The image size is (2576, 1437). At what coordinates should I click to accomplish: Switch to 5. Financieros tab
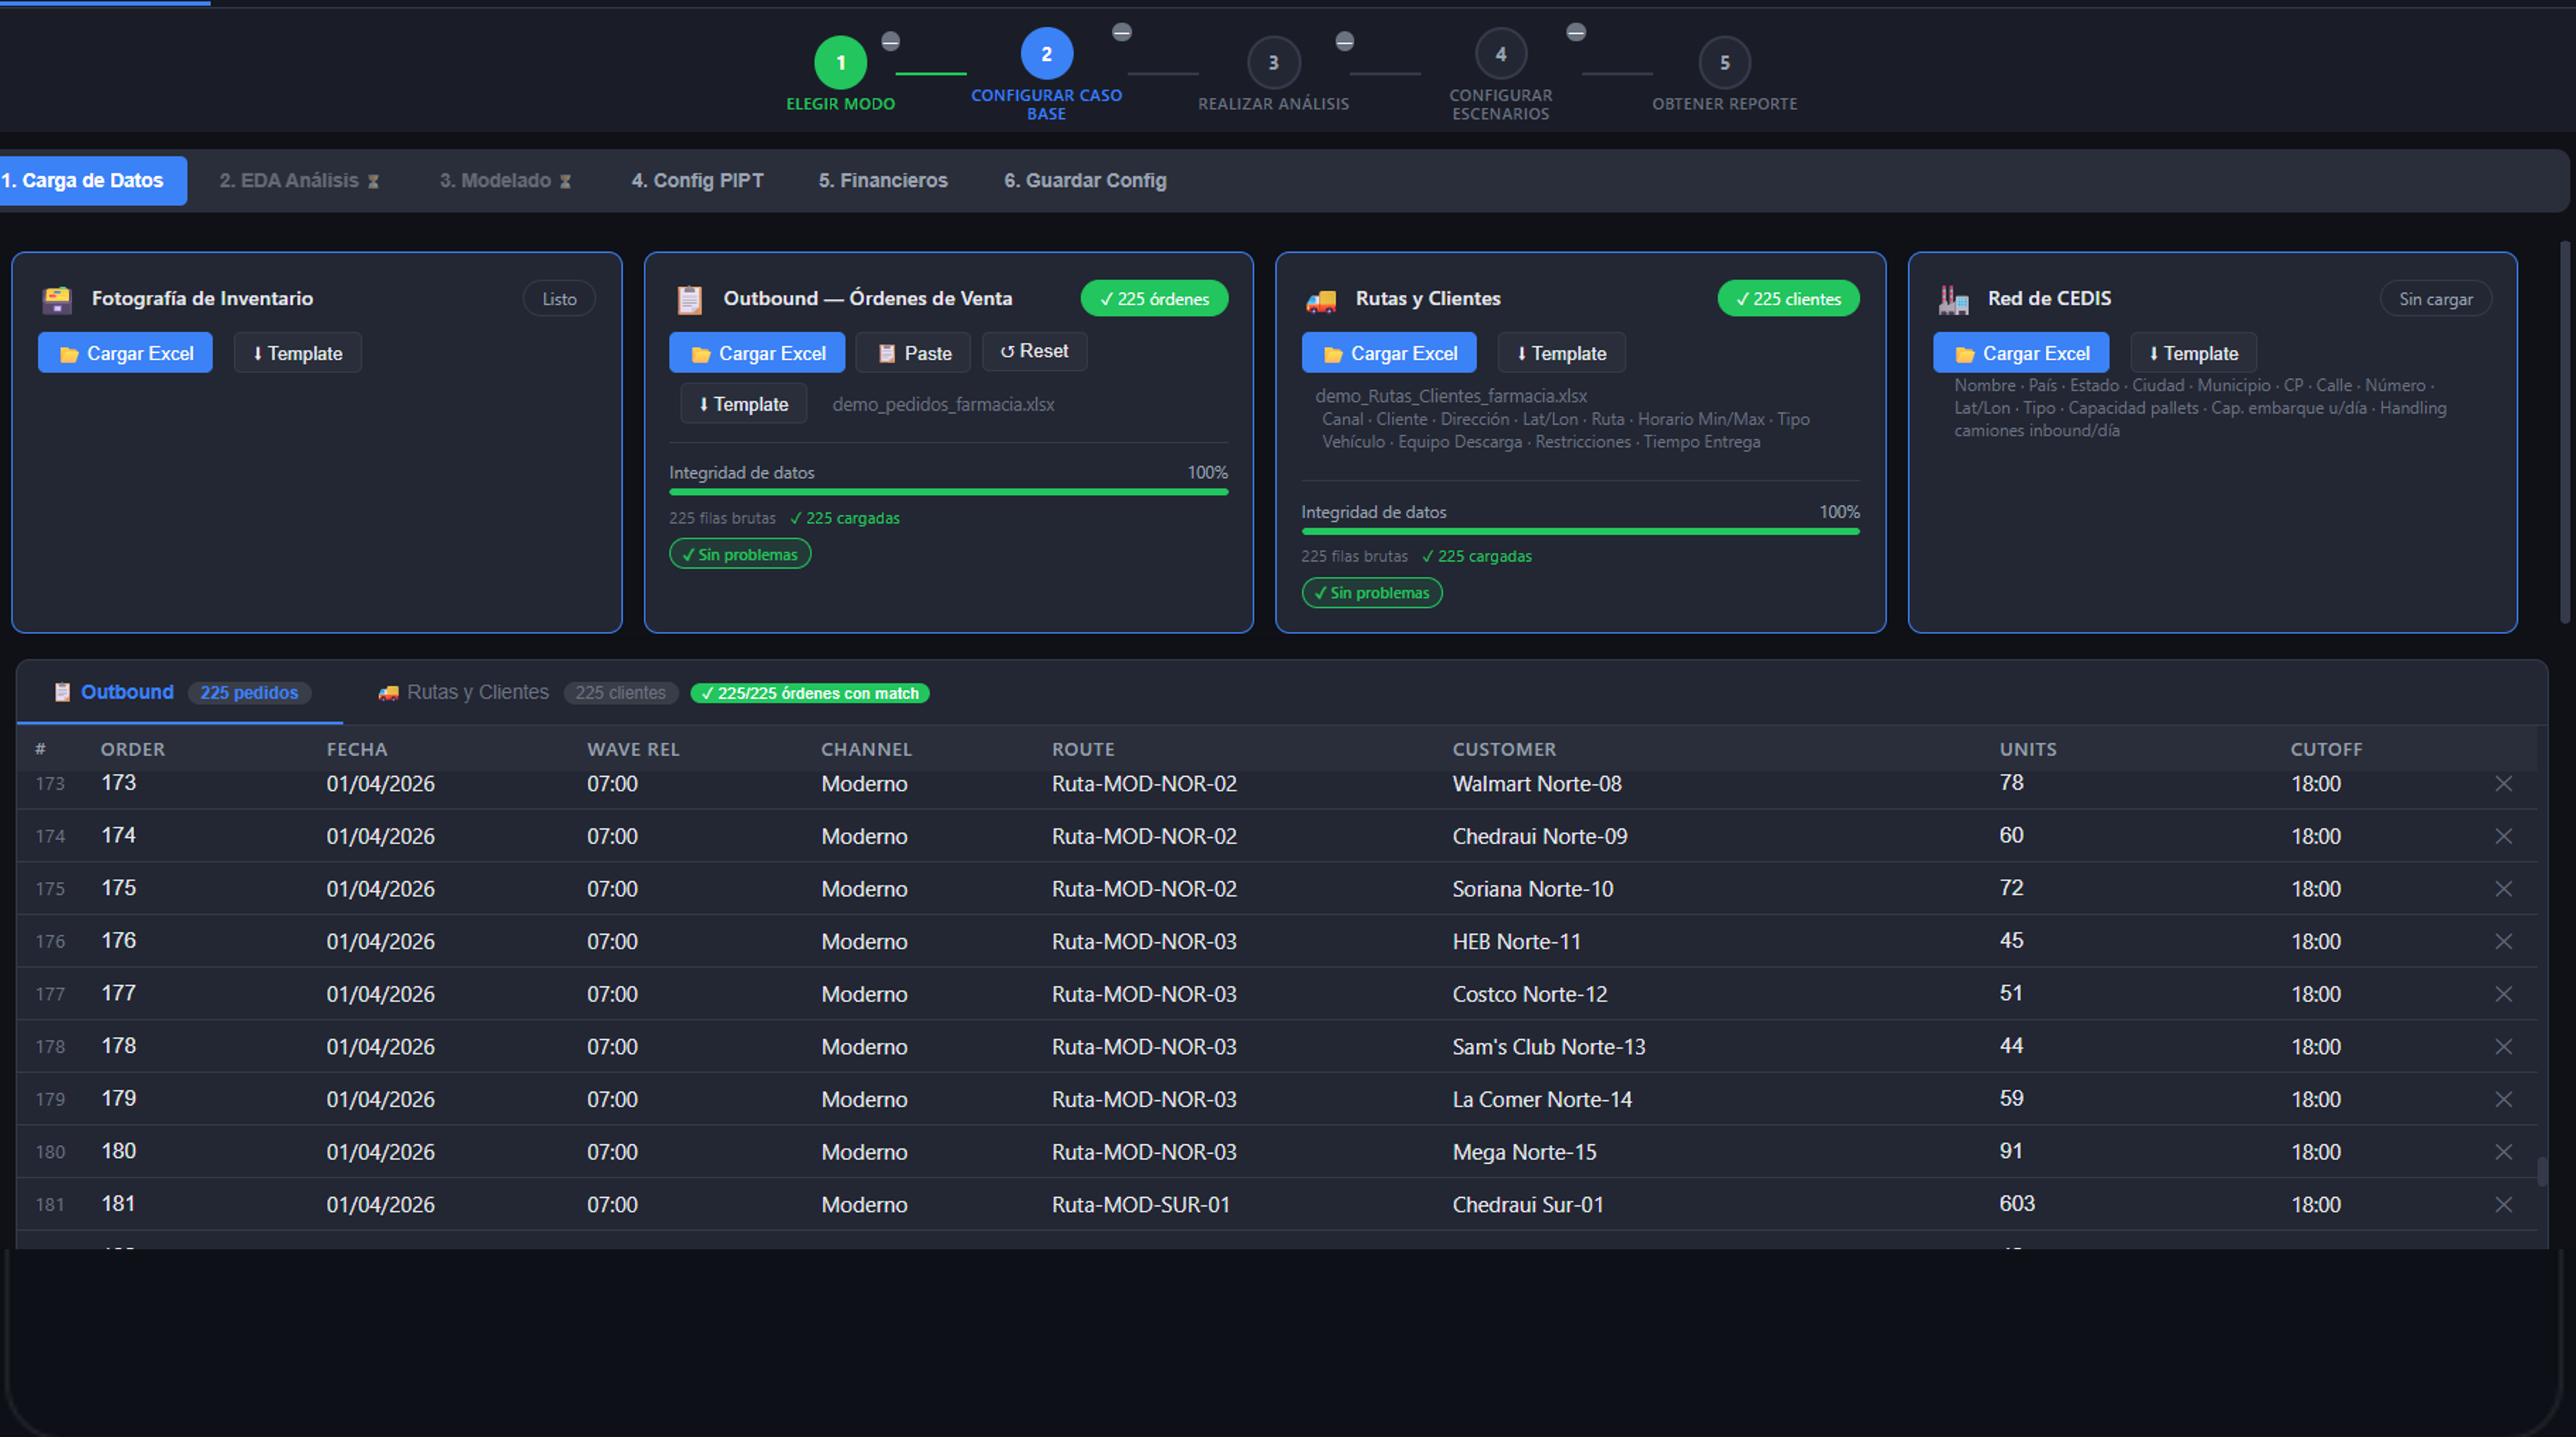point(883,181)
